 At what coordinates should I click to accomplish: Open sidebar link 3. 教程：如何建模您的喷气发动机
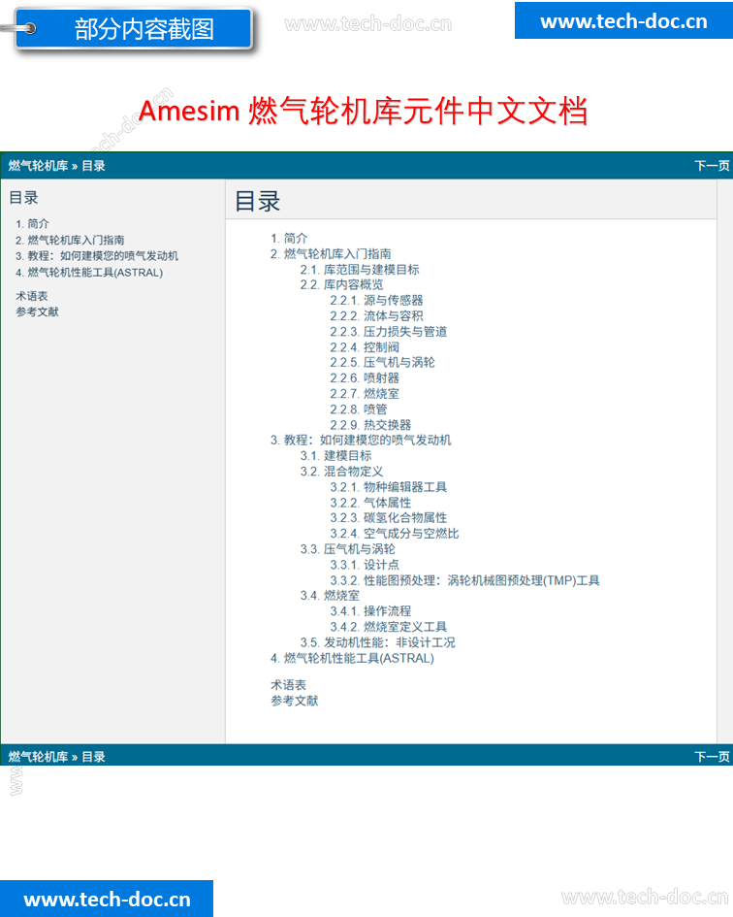(96, 256)
